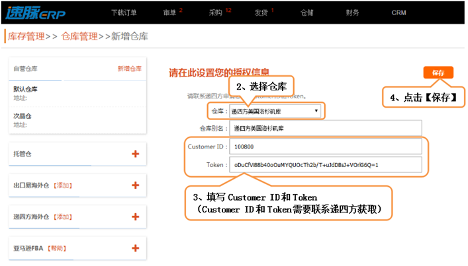Click the 速脉ERP logo

36,12
